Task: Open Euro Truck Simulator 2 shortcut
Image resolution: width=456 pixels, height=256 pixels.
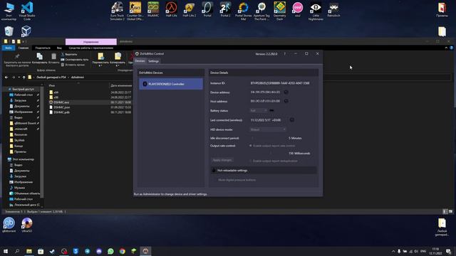Action: coord(117,11)
